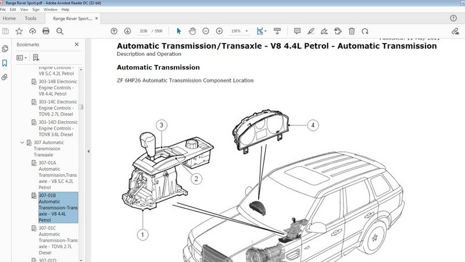The width and height of the screenshot is (465, 262).
Task: Open the View menu
Action: pyautogui.click(x=24, y=9)
